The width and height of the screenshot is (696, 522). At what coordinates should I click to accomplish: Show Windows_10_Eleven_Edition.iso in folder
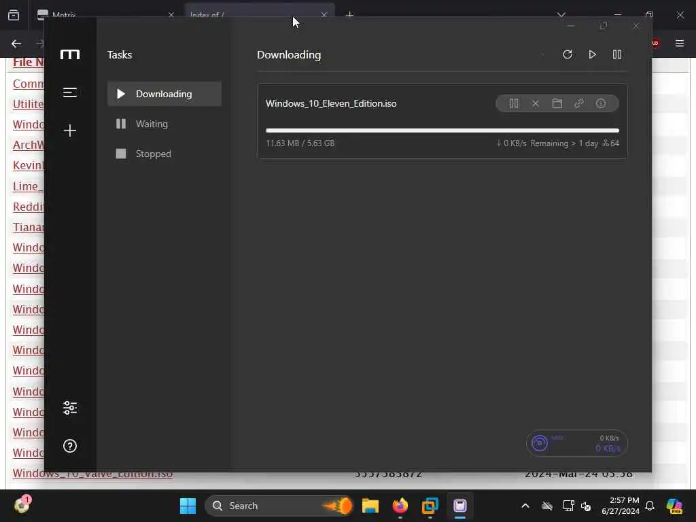point(557,103)
